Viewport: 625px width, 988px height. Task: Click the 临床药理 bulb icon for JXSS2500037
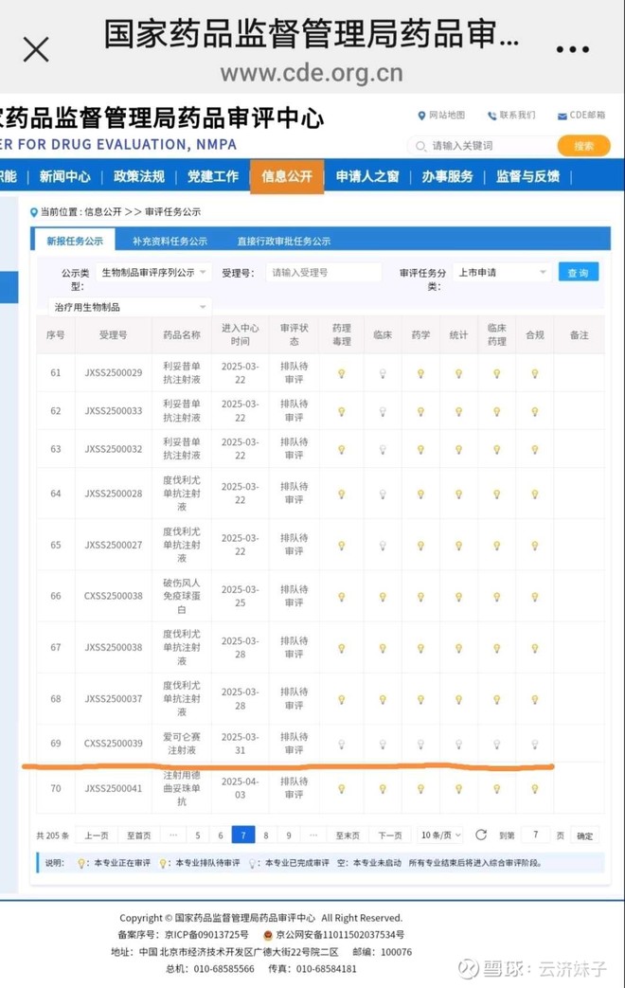coord(496,699)
